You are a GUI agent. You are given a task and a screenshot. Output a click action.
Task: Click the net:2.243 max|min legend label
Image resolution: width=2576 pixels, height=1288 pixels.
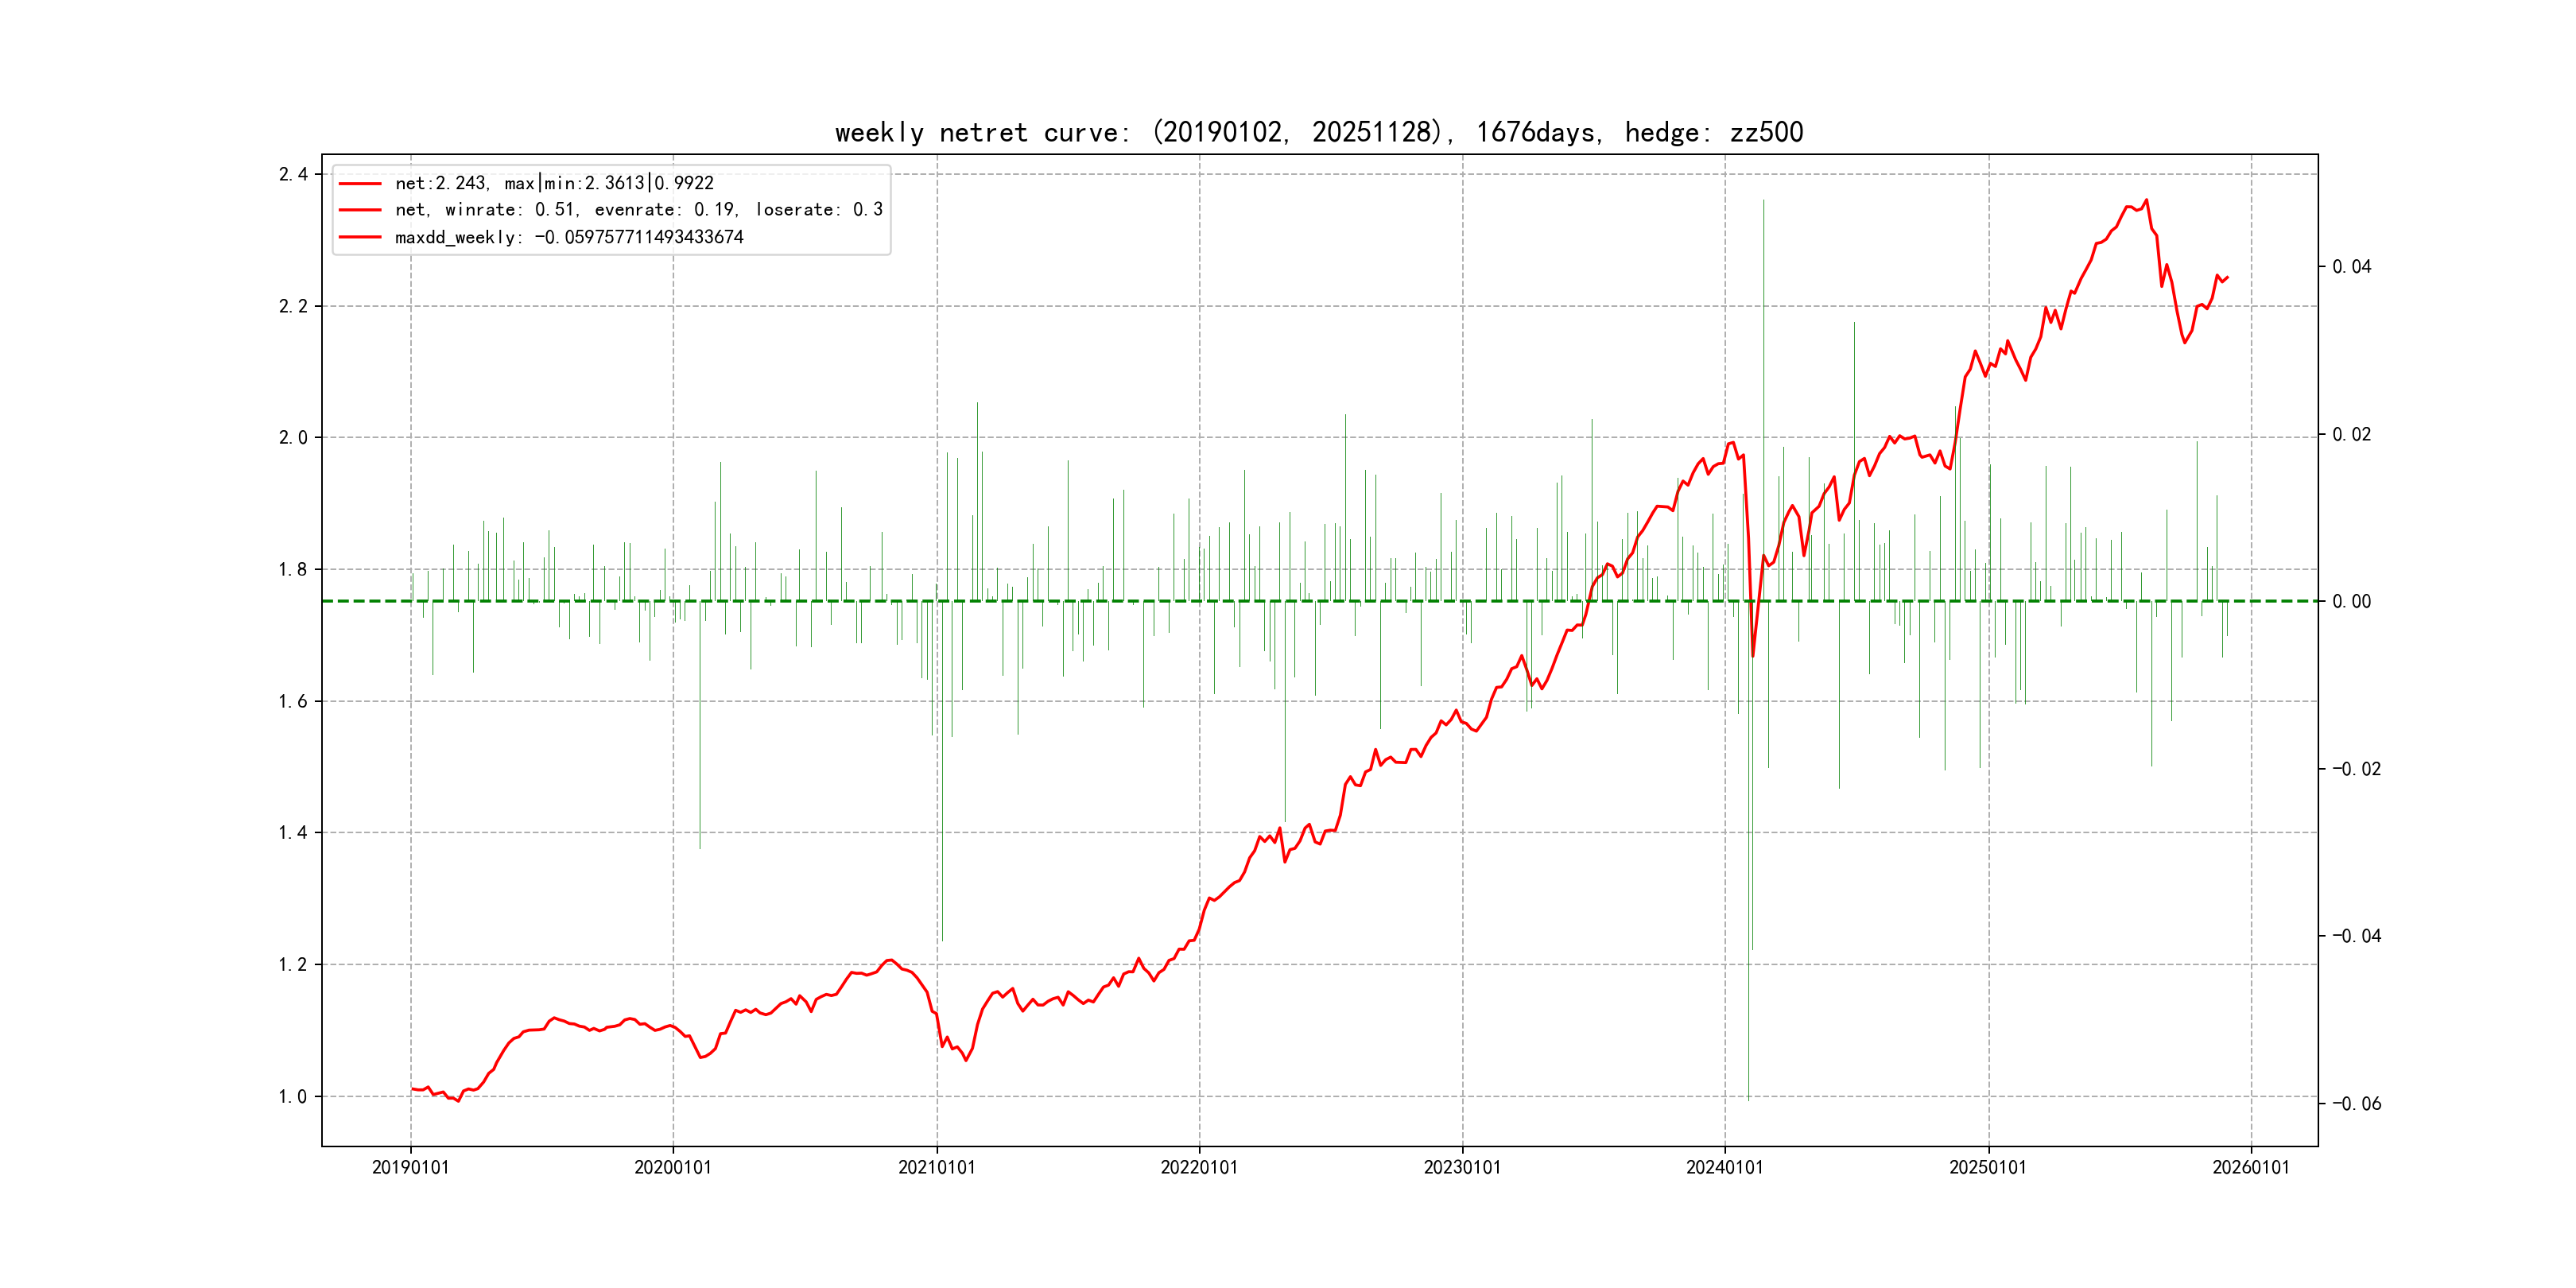pyautogui.click(x=554, y=184)
